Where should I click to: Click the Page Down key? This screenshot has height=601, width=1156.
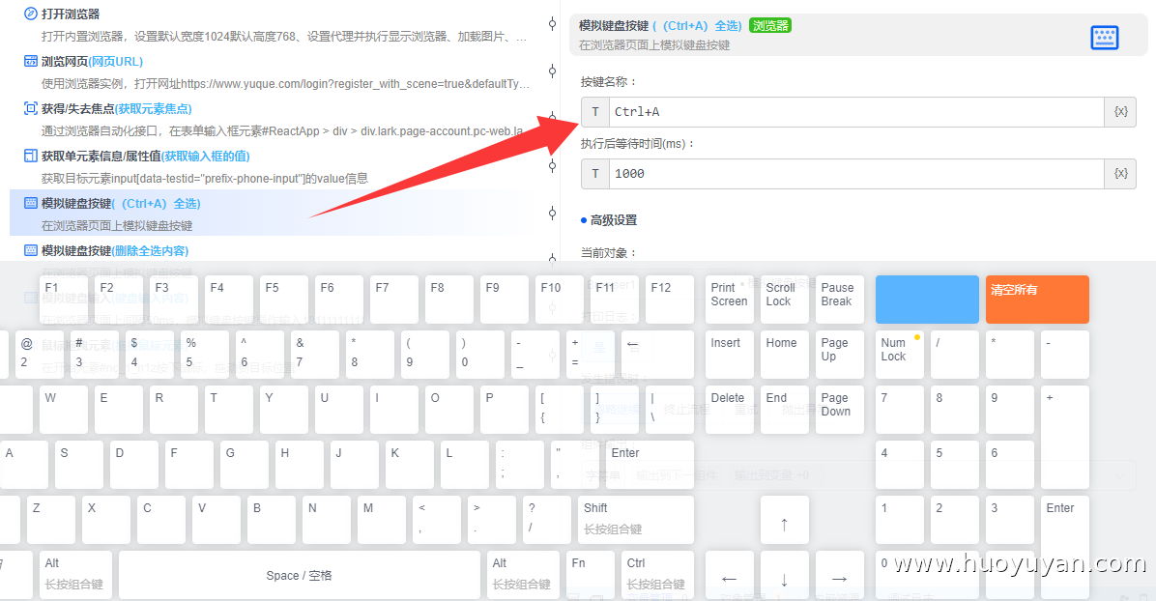point(840,410)
